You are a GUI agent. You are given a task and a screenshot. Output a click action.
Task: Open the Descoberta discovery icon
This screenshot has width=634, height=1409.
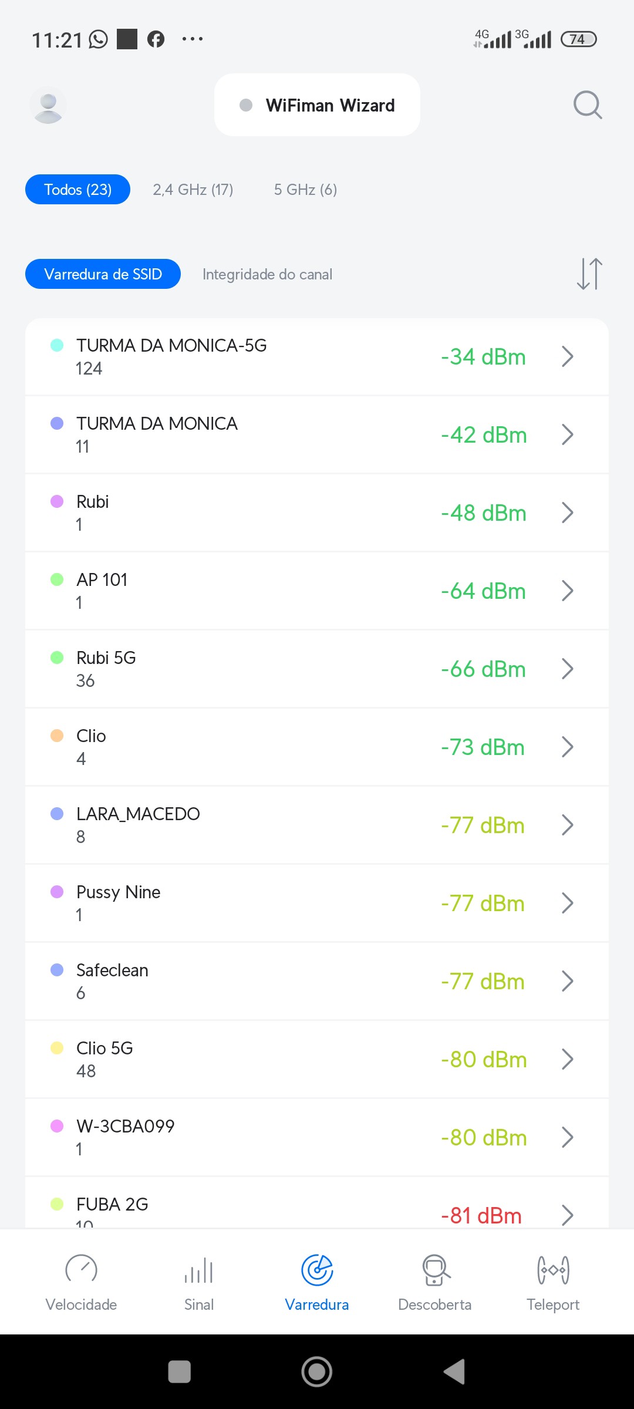tap(435, 1270)
